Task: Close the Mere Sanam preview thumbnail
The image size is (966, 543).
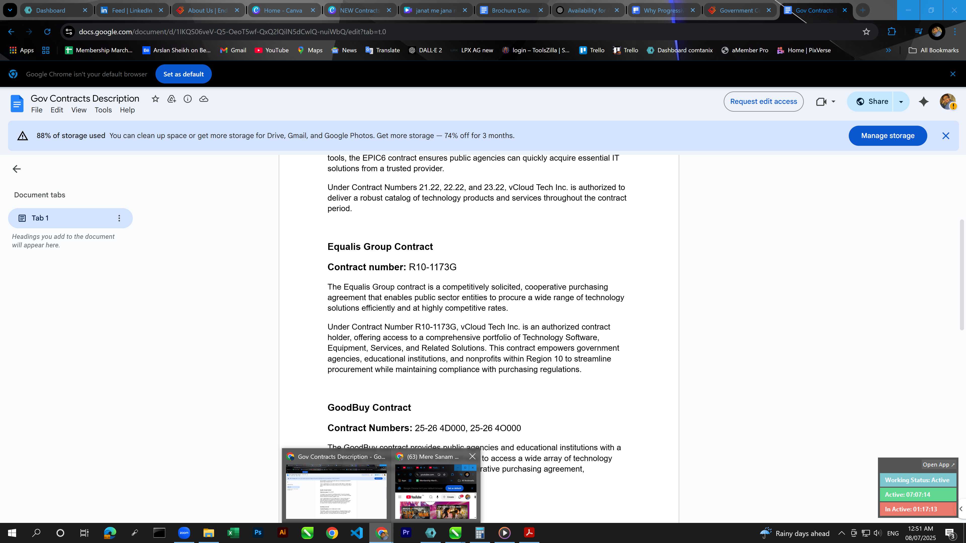Action: click(472, 457)
